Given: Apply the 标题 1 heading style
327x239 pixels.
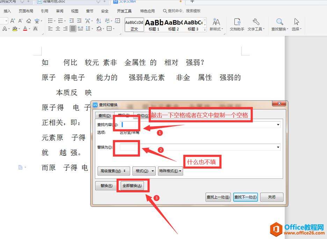Looking at the screenshot, I should [x=154, y=25].
